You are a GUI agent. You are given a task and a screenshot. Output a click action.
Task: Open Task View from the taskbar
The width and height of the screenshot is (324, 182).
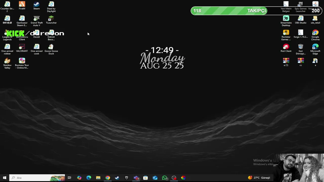[69, 178]
